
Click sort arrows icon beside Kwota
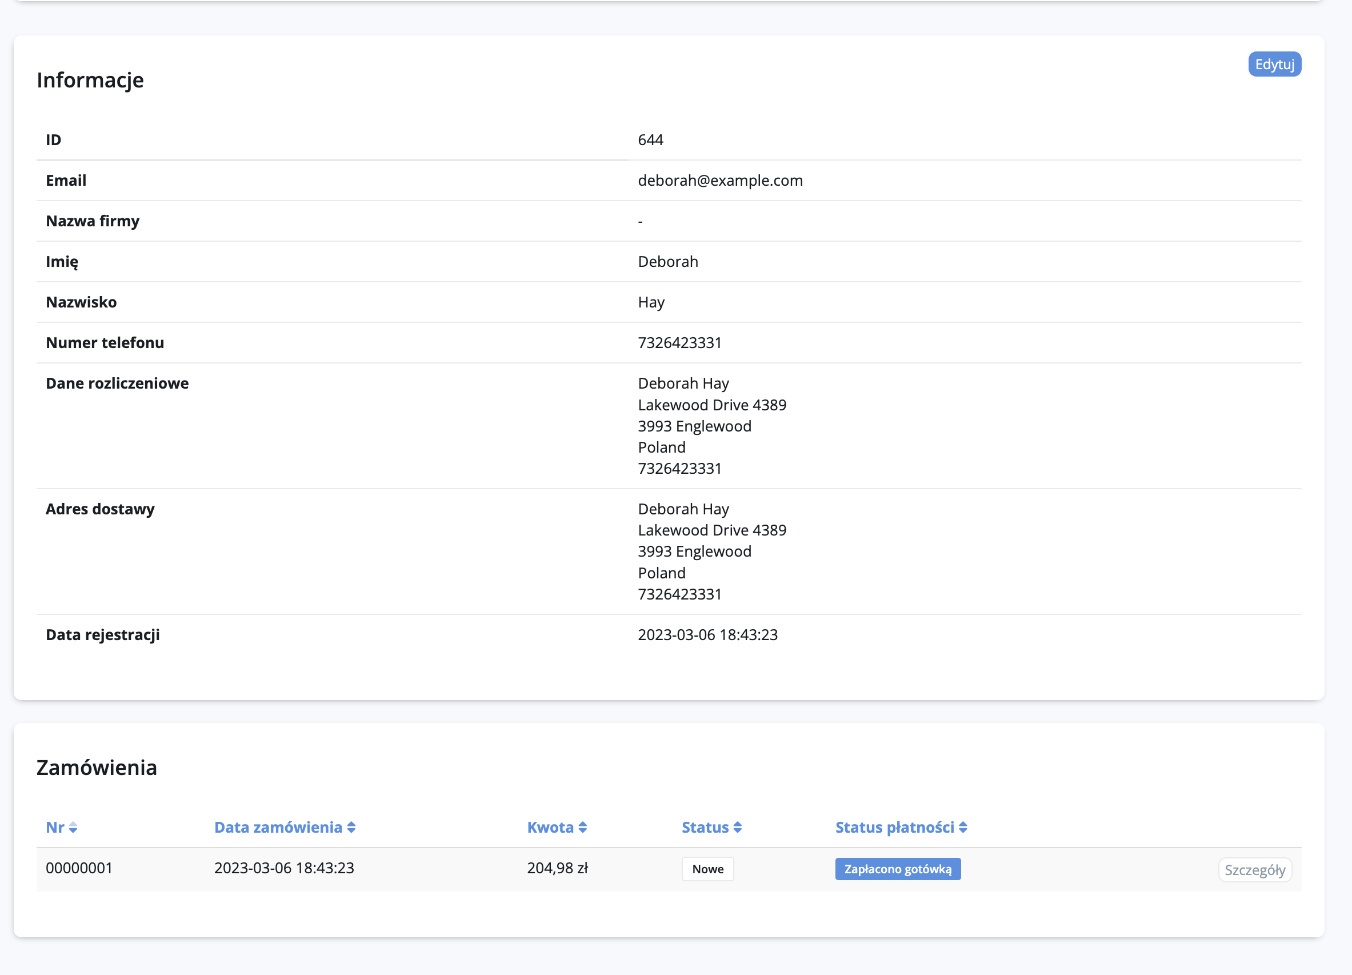click(x=582, y=828)
